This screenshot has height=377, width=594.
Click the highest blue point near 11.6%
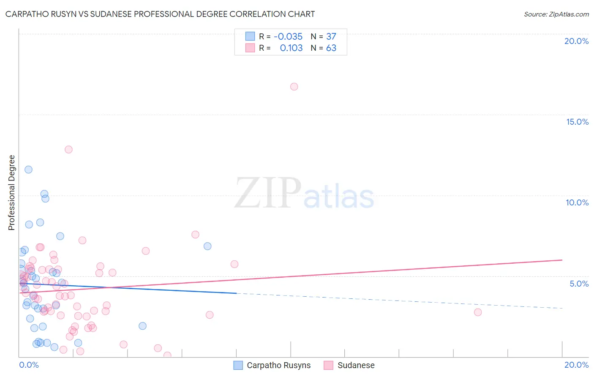28,169
